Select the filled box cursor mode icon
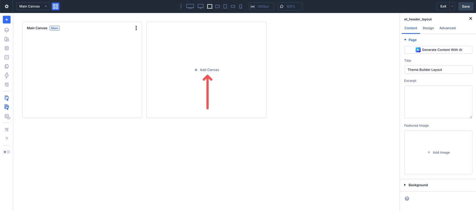476x211 pixels. tap(7, 107)
